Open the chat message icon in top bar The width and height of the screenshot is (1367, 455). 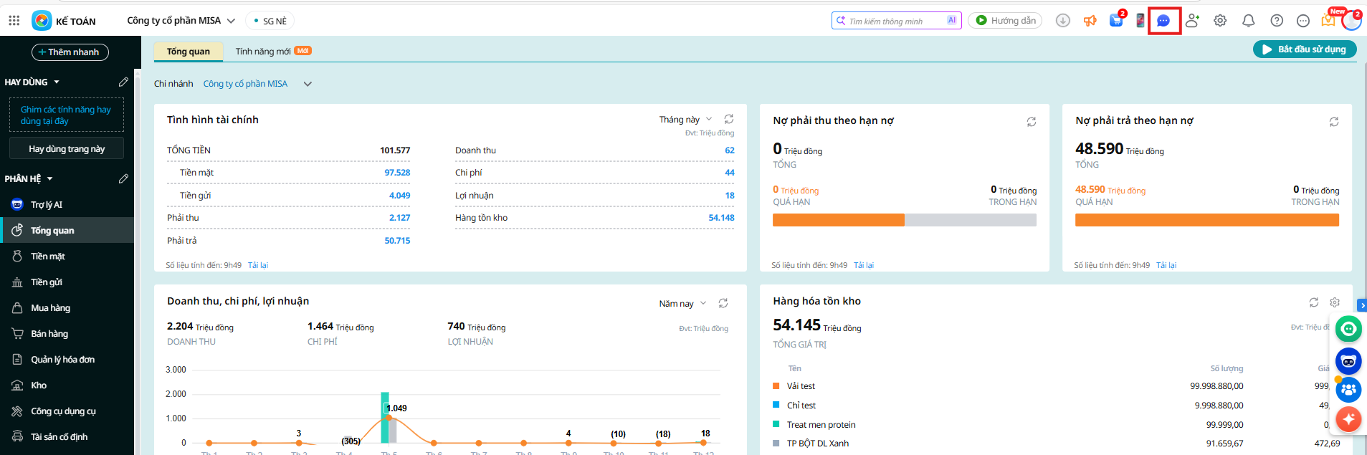click(1163, 21)
